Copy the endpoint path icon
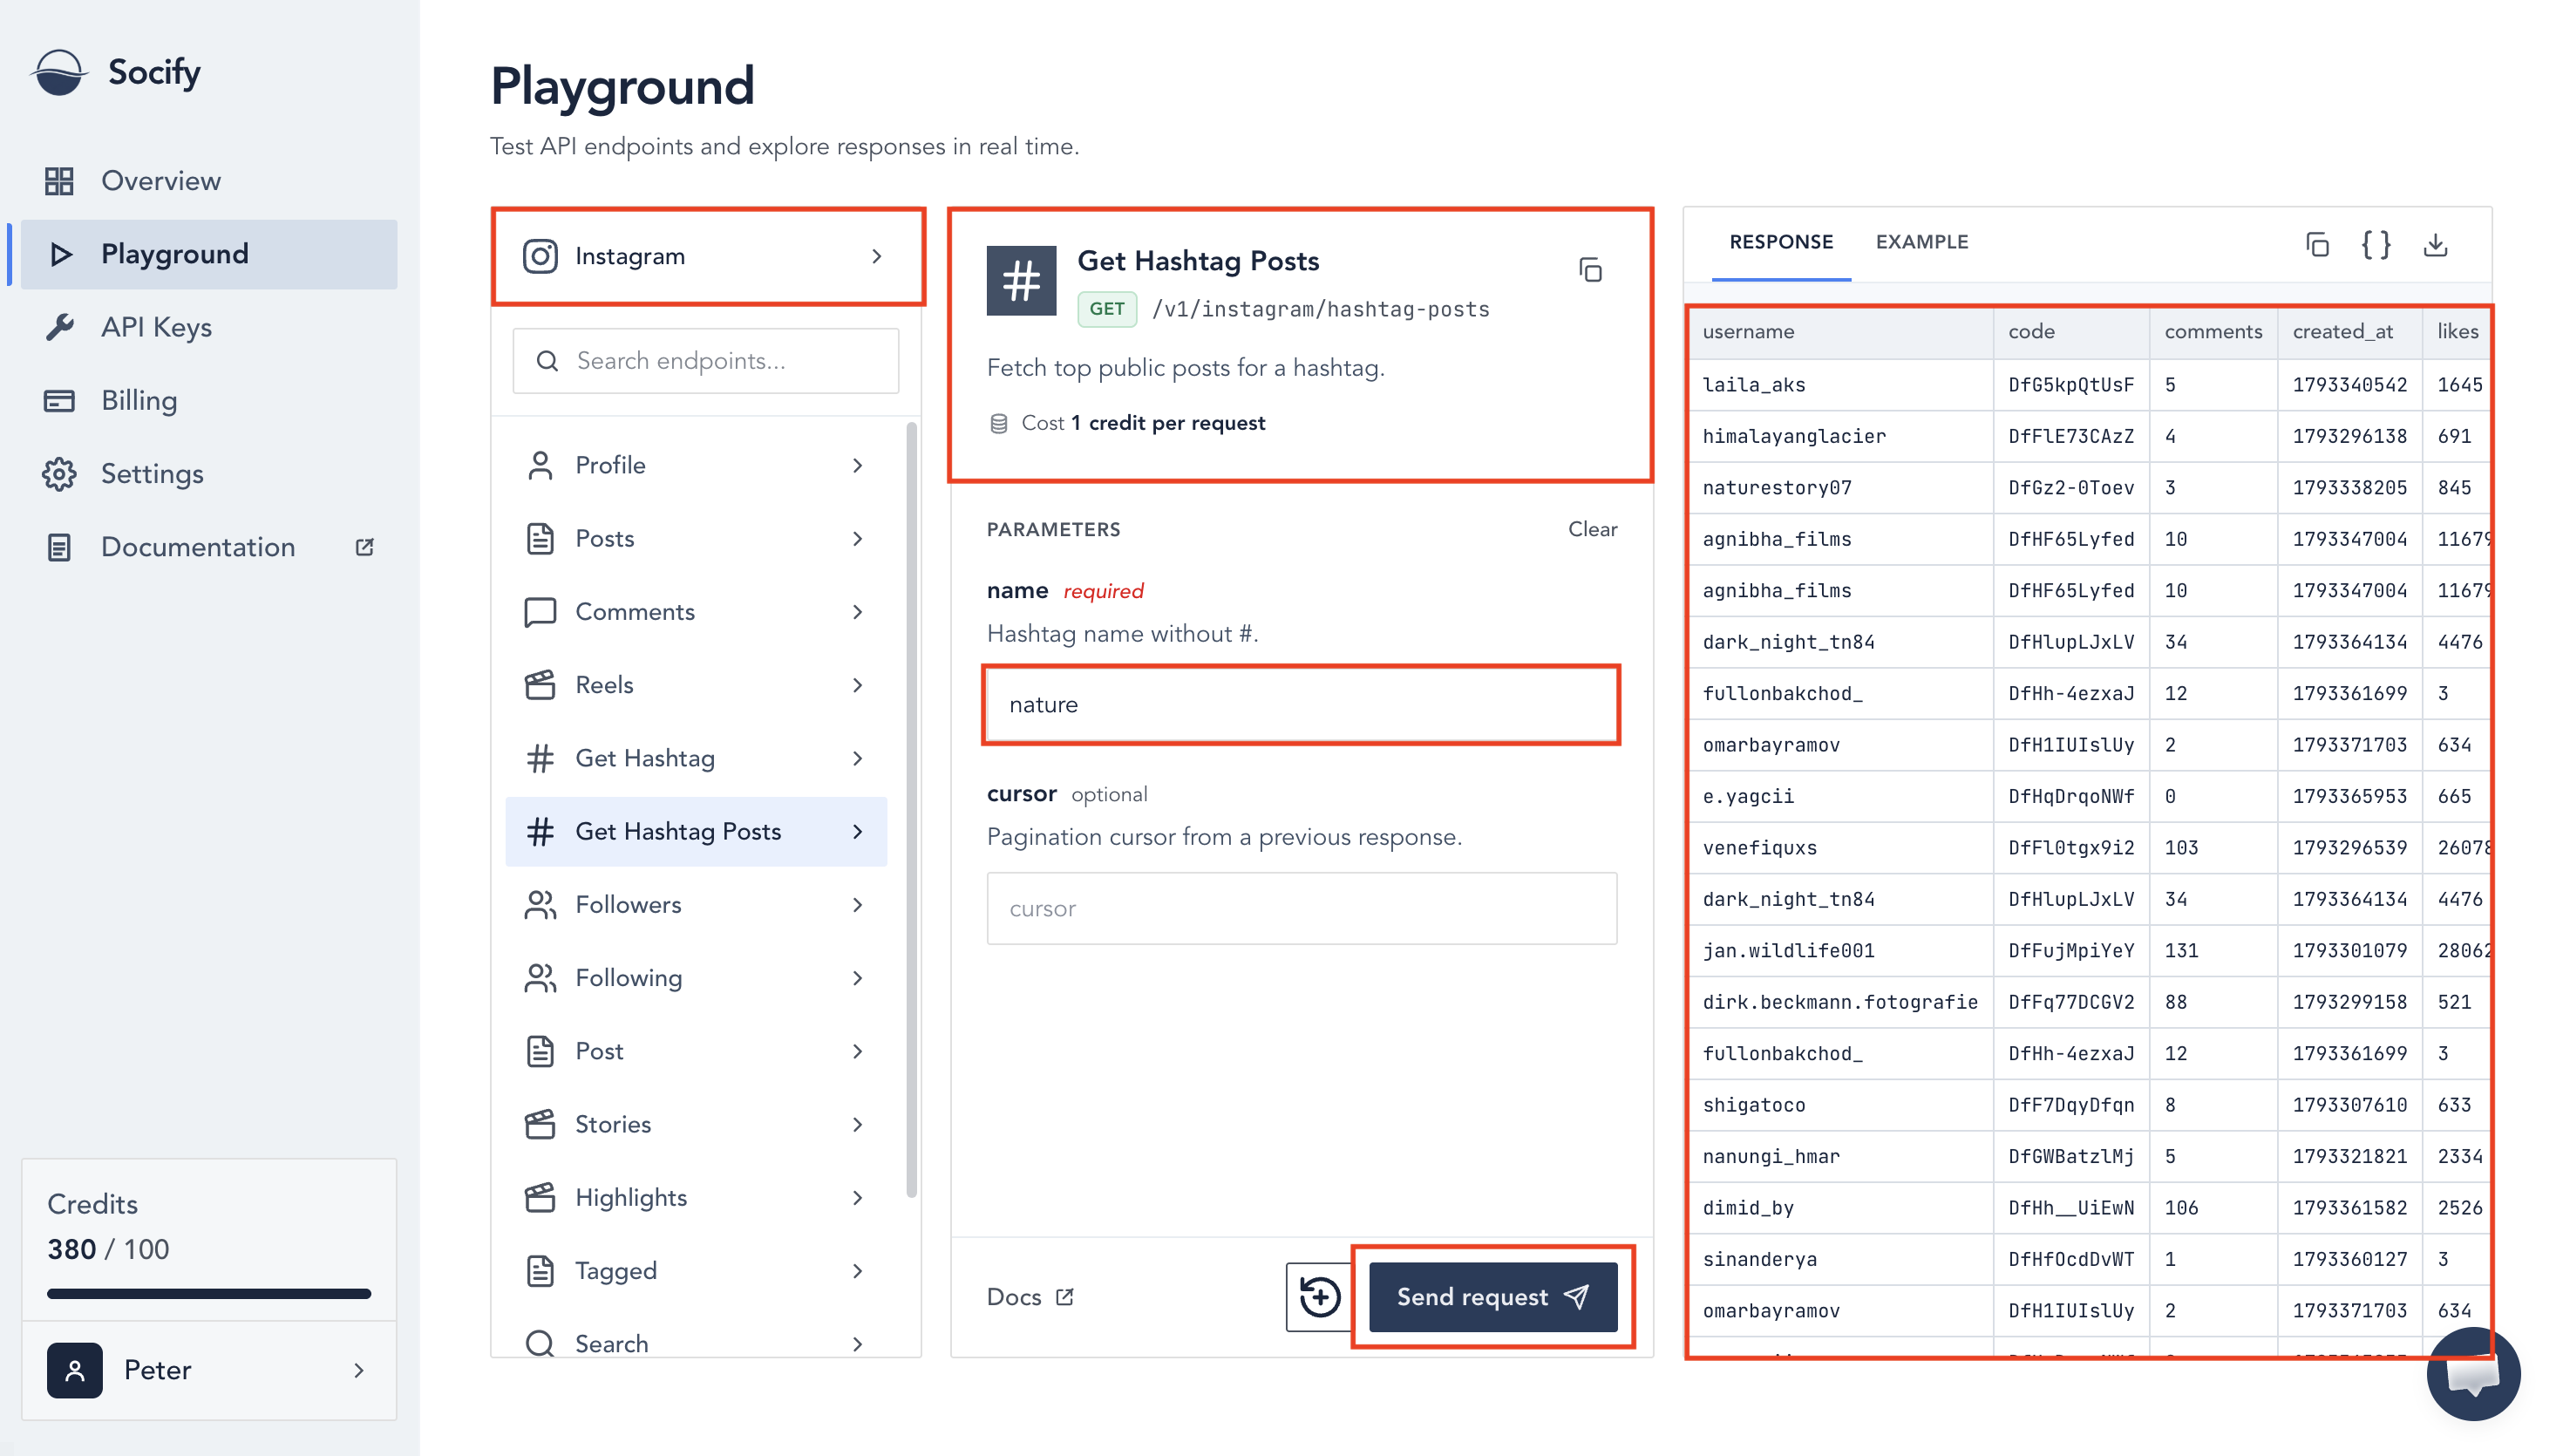Screen dimensions: 2563x1456 click(1589, 270)
